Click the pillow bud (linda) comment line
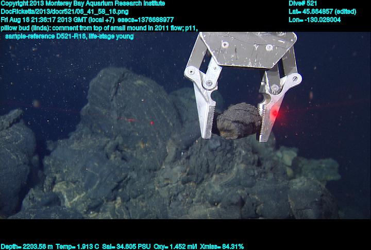371x250 pixels. [x=99, y=28]
